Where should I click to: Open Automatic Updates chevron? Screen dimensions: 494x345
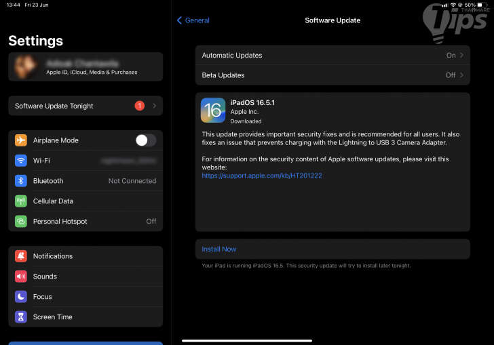tap(461, 55)
